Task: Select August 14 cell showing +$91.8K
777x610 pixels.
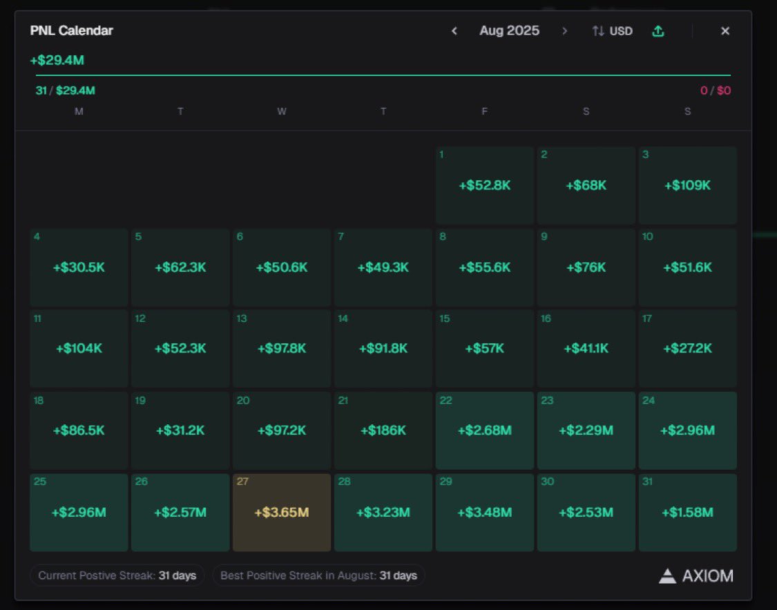Action: pyautogui.click(x=383, y=349)
